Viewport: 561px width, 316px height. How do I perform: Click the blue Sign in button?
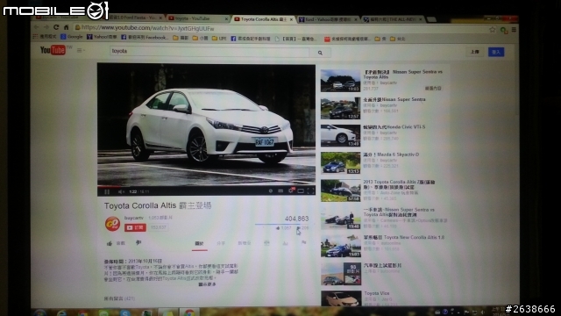point(496,52)
